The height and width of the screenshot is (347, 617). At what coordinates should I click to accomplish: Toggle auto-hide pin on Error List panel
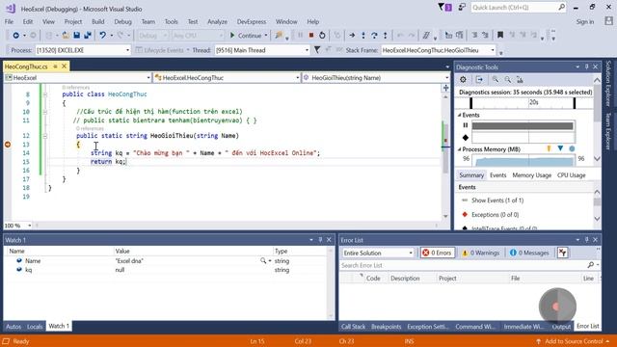click(587, 240)
